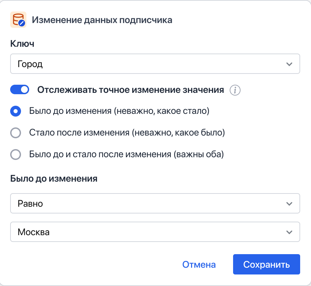Screen dimensions: 311x286
Task: Click the chevron on the Равно dropdown
Action: click(x=290, y=203)
